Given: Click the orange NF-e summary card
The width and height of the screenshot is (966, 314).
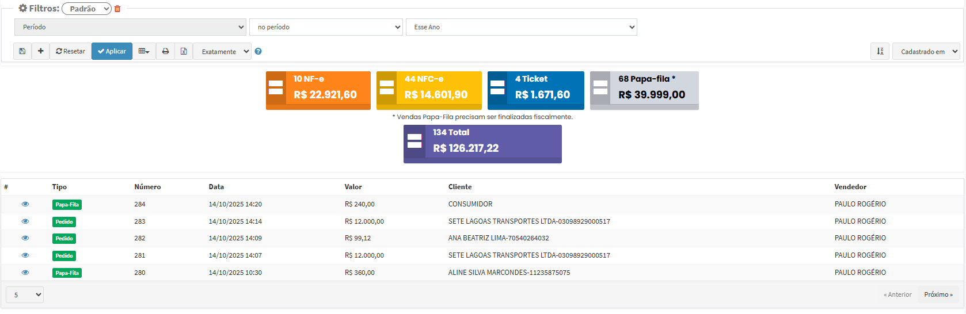Looking at the screenshot, I should 318,90.
